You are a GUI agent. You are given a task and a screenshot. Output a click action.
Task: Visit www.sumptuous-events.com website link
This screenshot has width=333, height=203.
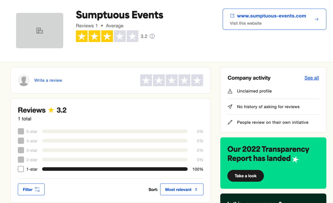pyautogui.click(x=271, y=16)
